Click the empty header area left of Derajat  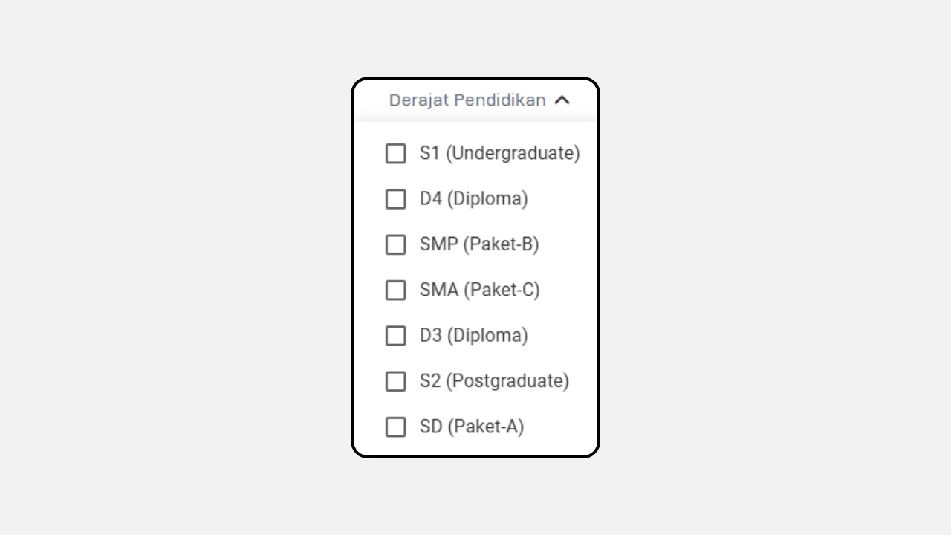(x=371, y=100)
